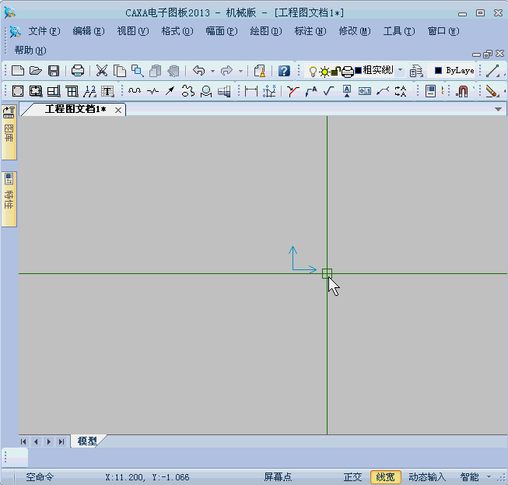Toggle 线宽 line width display
The width and height of the screenshot is (508, 485).
pos(385,477)
